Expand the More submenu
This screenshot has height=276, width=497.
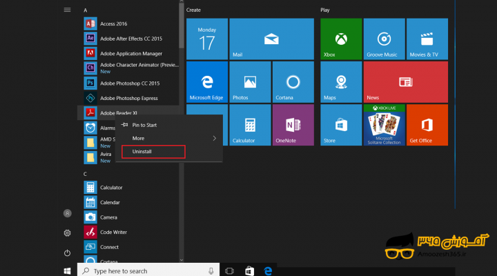pyautogui.click(x=169, y=139)
